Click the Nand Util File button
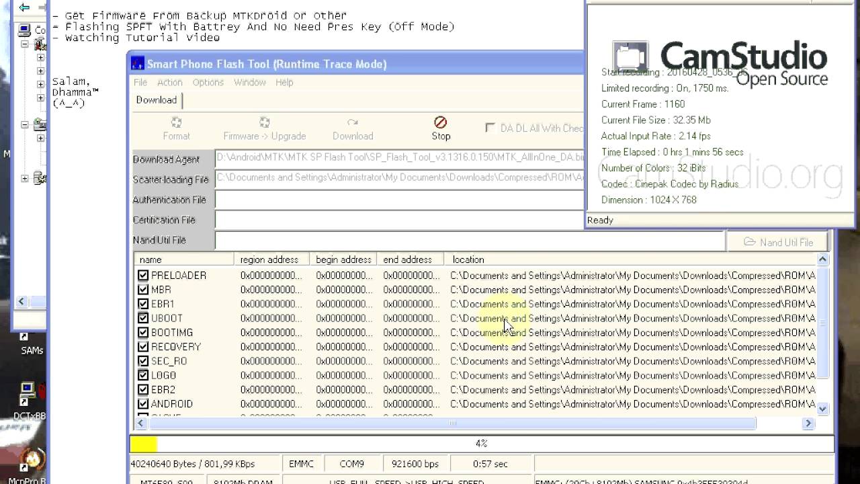Image resolution: width=860 pixels, height=484 pixels. pyautogui.click(x=778, y=242)
